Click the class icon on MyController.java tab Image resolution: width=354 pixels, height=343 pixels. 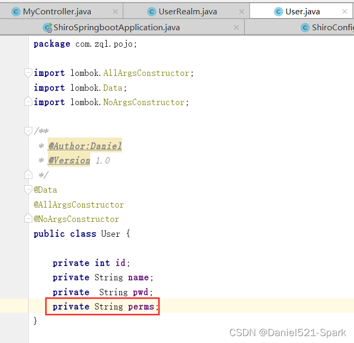[x=16, y=12]
